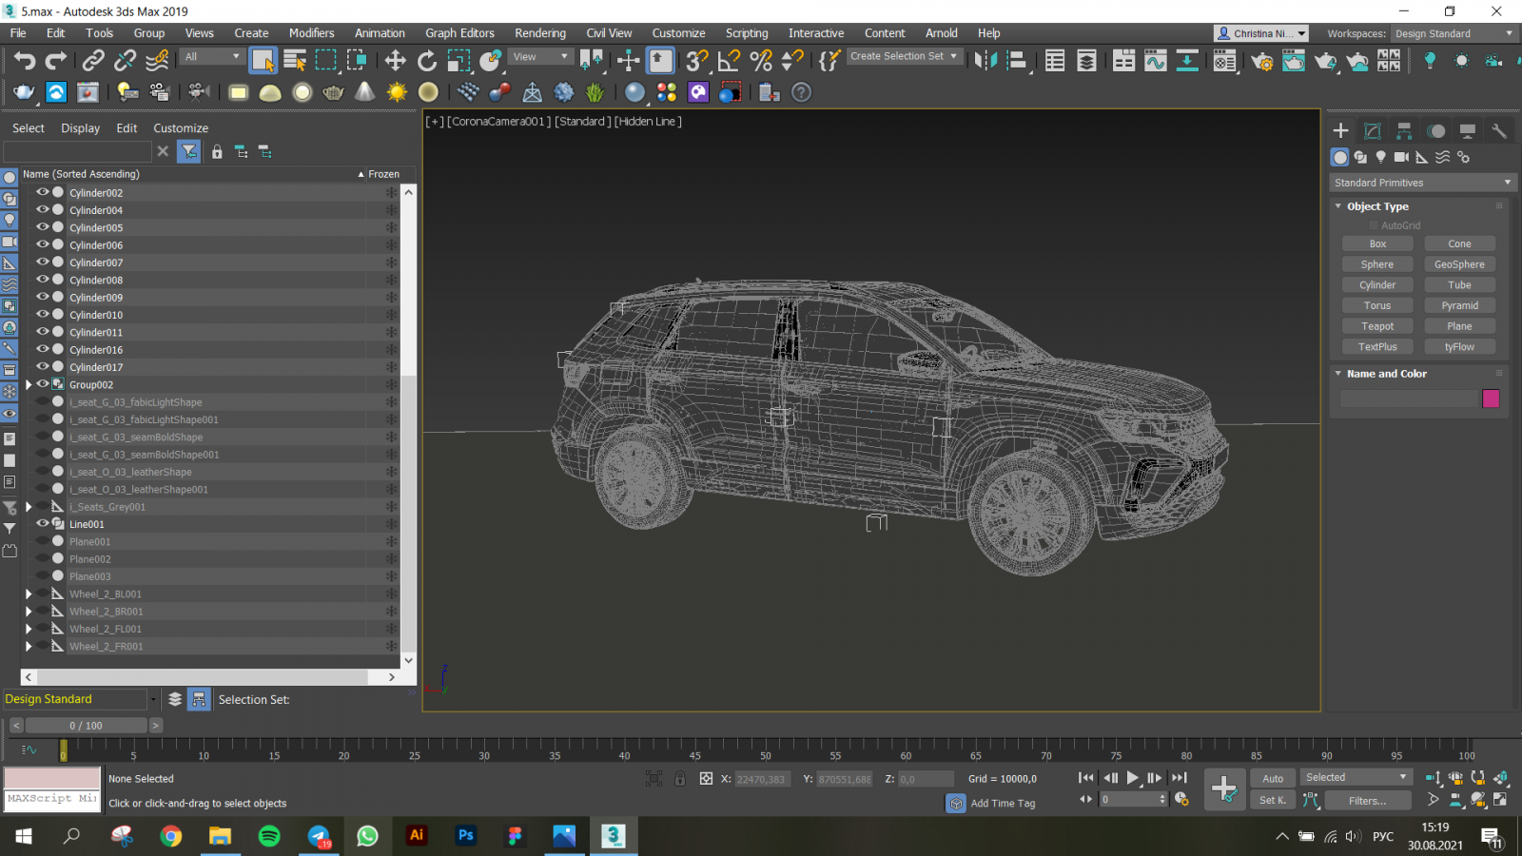Open the Modify command panel tab

pyautogui.click(x=1373, y=131)
